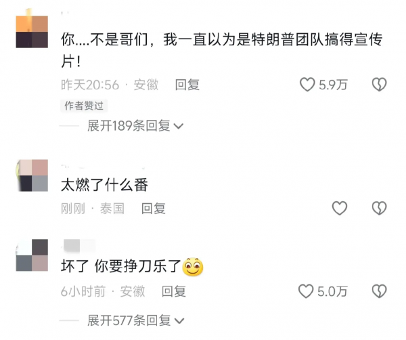Image resolution: width=406 pixels, height=340 pixels.
Task: Open the third commenter's gray avatar
Action: [x=32, y=255]
